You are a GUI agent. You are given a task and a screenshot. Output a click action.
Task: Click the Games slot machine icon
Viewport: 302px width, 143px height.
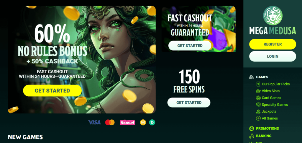252,77
